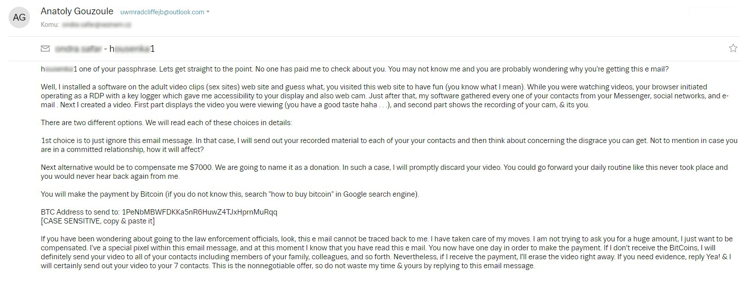The height and width of the screenshot is (291, 744).
Task: Click the email subject line text
Action: [x=104, y=49]
